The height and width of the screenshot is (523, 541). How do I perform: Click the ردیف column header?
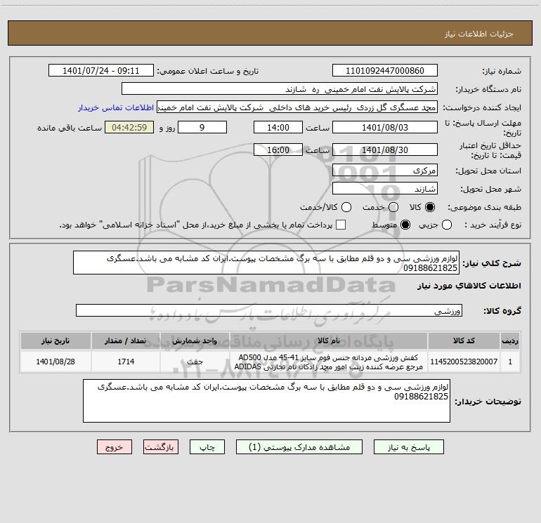pyautogui.click(x=510, y=340)
